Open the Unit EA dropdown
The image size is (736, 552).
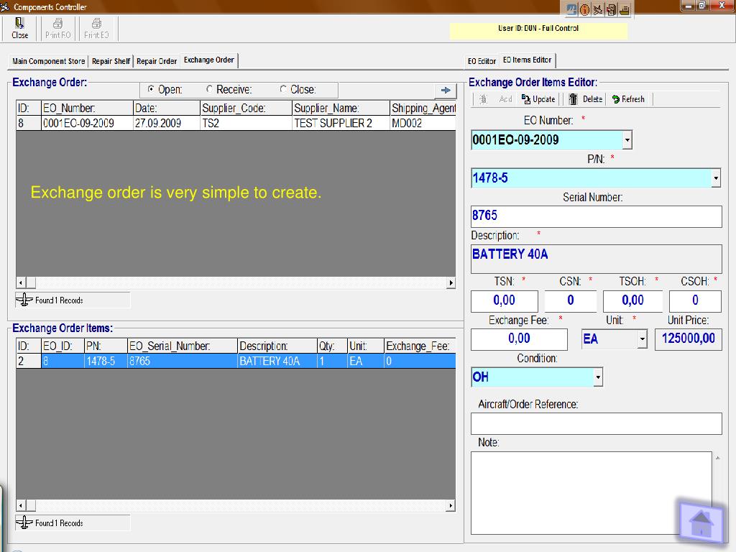[x=643, y=339]
